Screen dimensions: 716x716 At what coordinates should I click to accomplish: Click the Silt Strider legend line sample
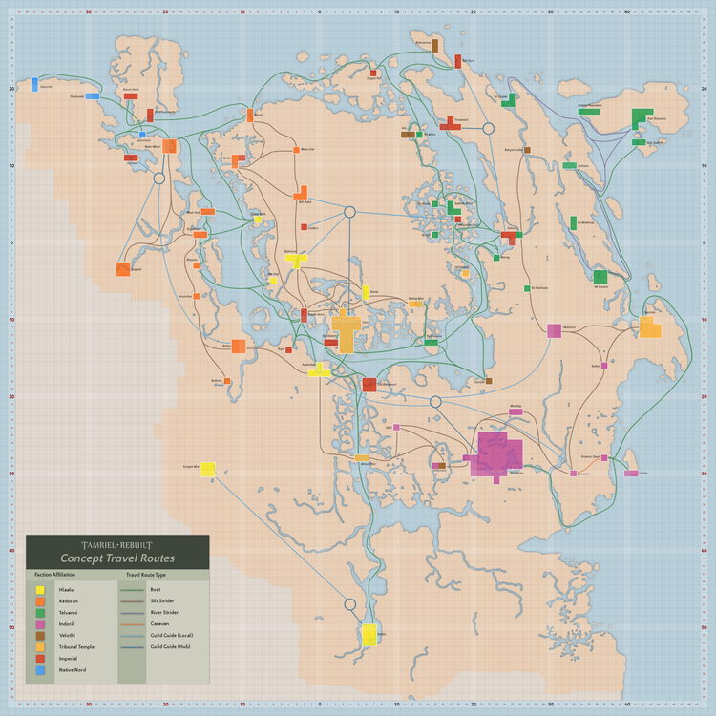click(133, 601)
